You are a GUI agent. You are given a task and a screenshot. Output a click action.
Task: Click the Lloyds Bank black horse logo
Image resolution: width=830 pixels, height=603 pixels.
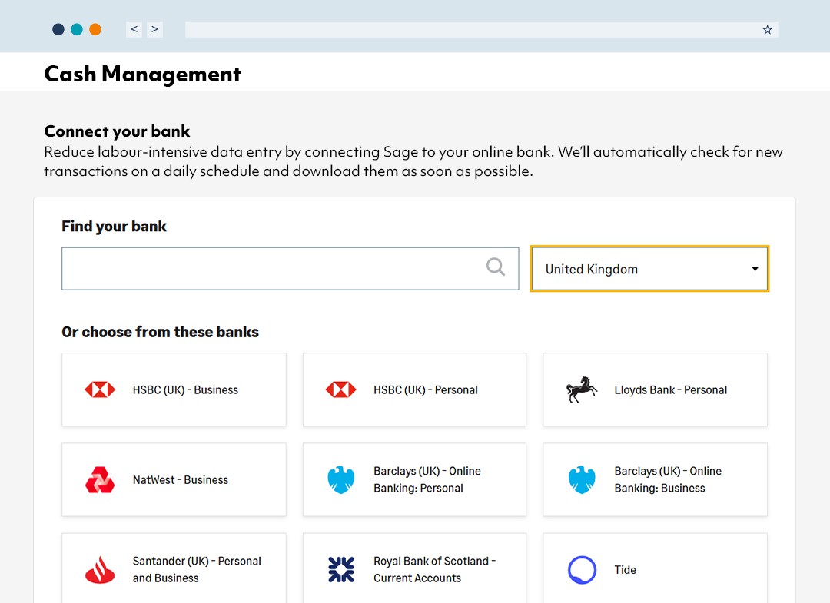[582, 389]
